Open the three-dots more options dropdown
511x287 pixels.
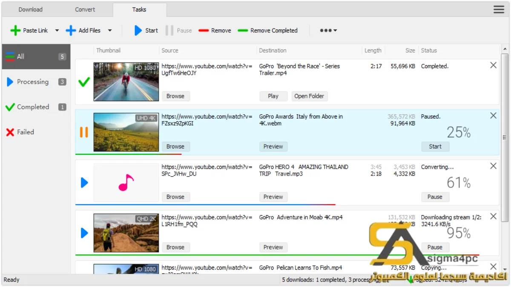[328, 31]
